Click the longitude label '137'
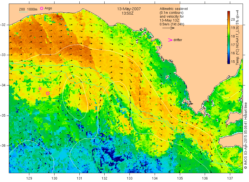249x182 pixels. pyautogui.click(x=230, y=178)
